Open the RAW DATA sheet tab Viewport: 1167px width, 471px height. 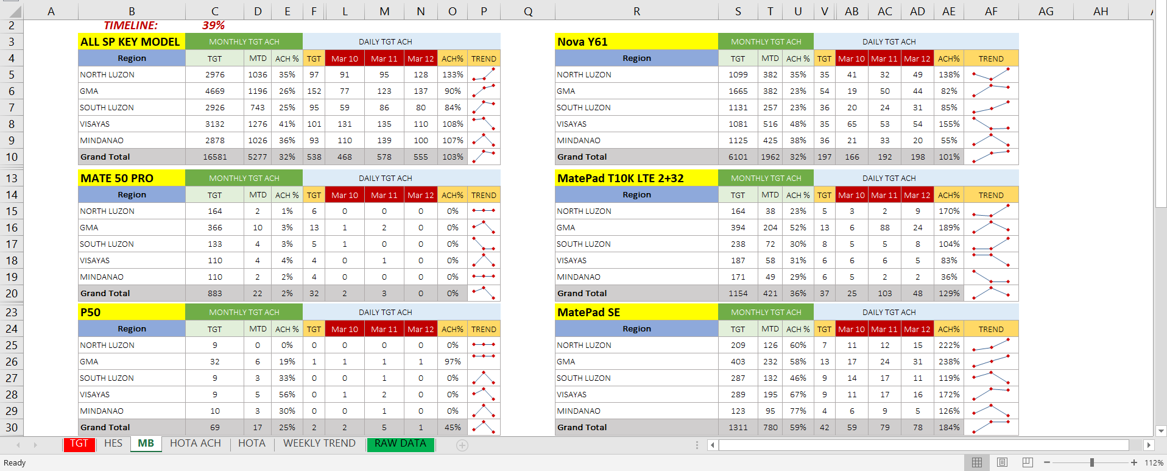[x=400, y=444]
